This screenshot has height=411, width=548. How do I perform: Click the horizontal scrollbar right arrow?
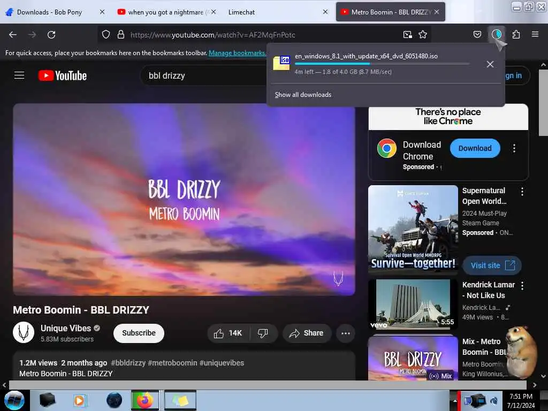[535, 385]
